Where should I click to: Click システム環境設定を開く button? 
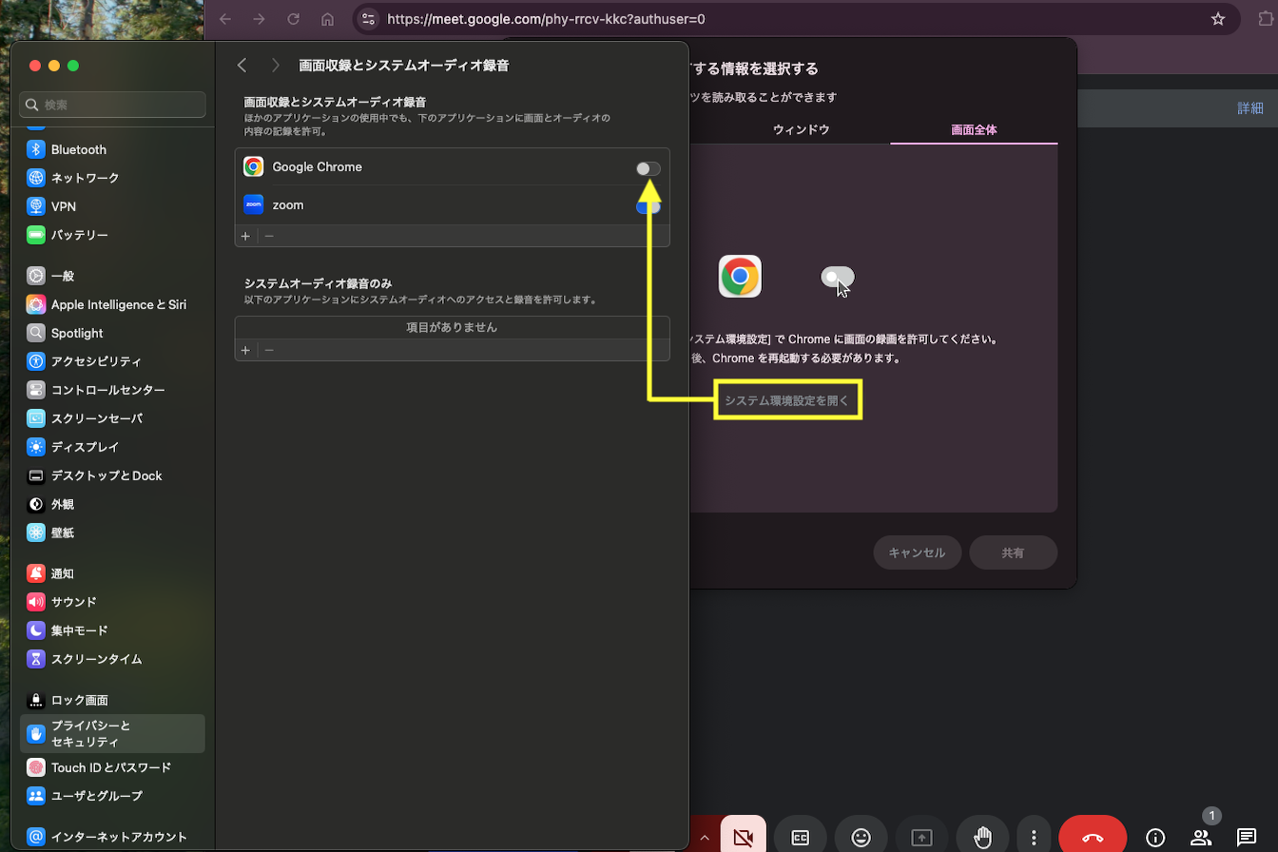point(787,400)
